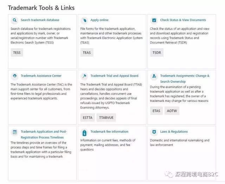This screenshot has width=225, height=184.
Task: Open the AOTW ownership search button
Action: click(172, 111)
